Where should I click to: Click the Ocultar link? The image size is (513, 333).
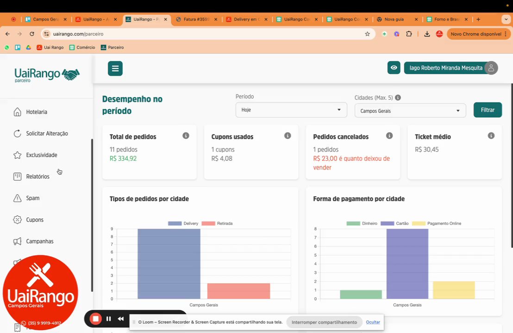coord(373,322)
